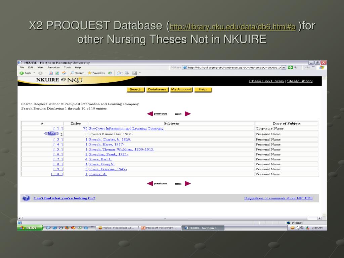Click the next arrow below the results table
Viewport: 344px width, 258px height.
[188, 183]
